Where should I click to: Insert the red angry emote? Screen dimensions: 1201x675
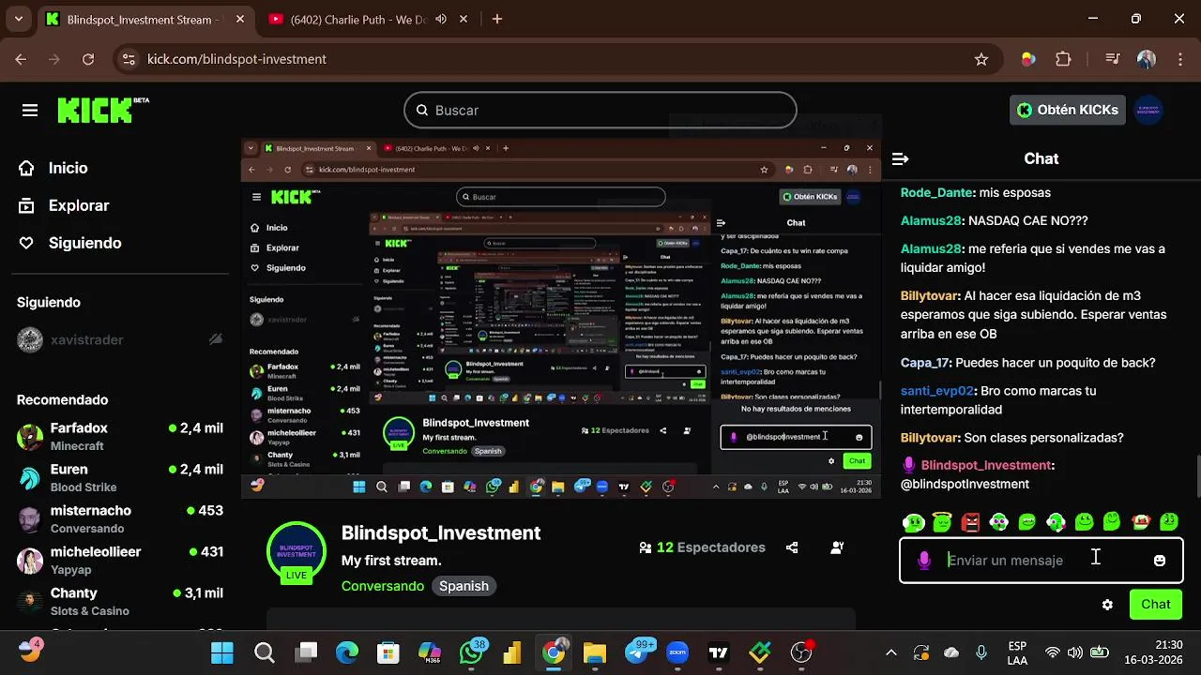(x=970, y=522)
